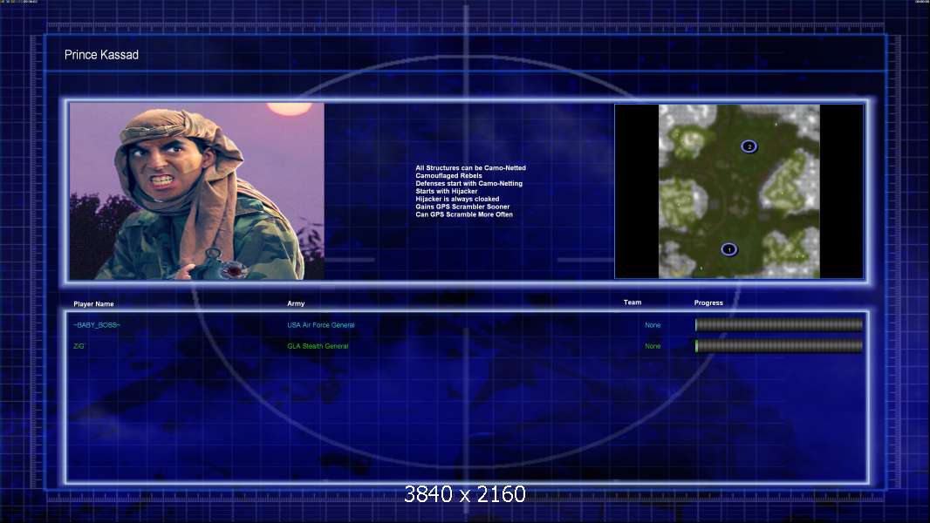Click the Player Name column header
Image resolution: width=930 pixels, height=523 pixels.
[x=93, y=304]
